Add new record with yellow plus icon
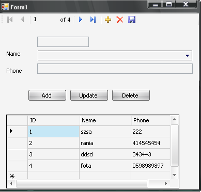 (x=108, y=20)
